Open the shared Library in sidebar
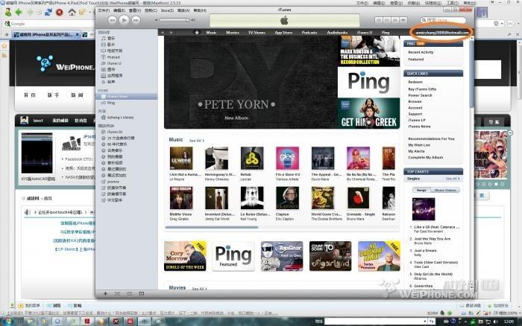 (x=120, y=118)
